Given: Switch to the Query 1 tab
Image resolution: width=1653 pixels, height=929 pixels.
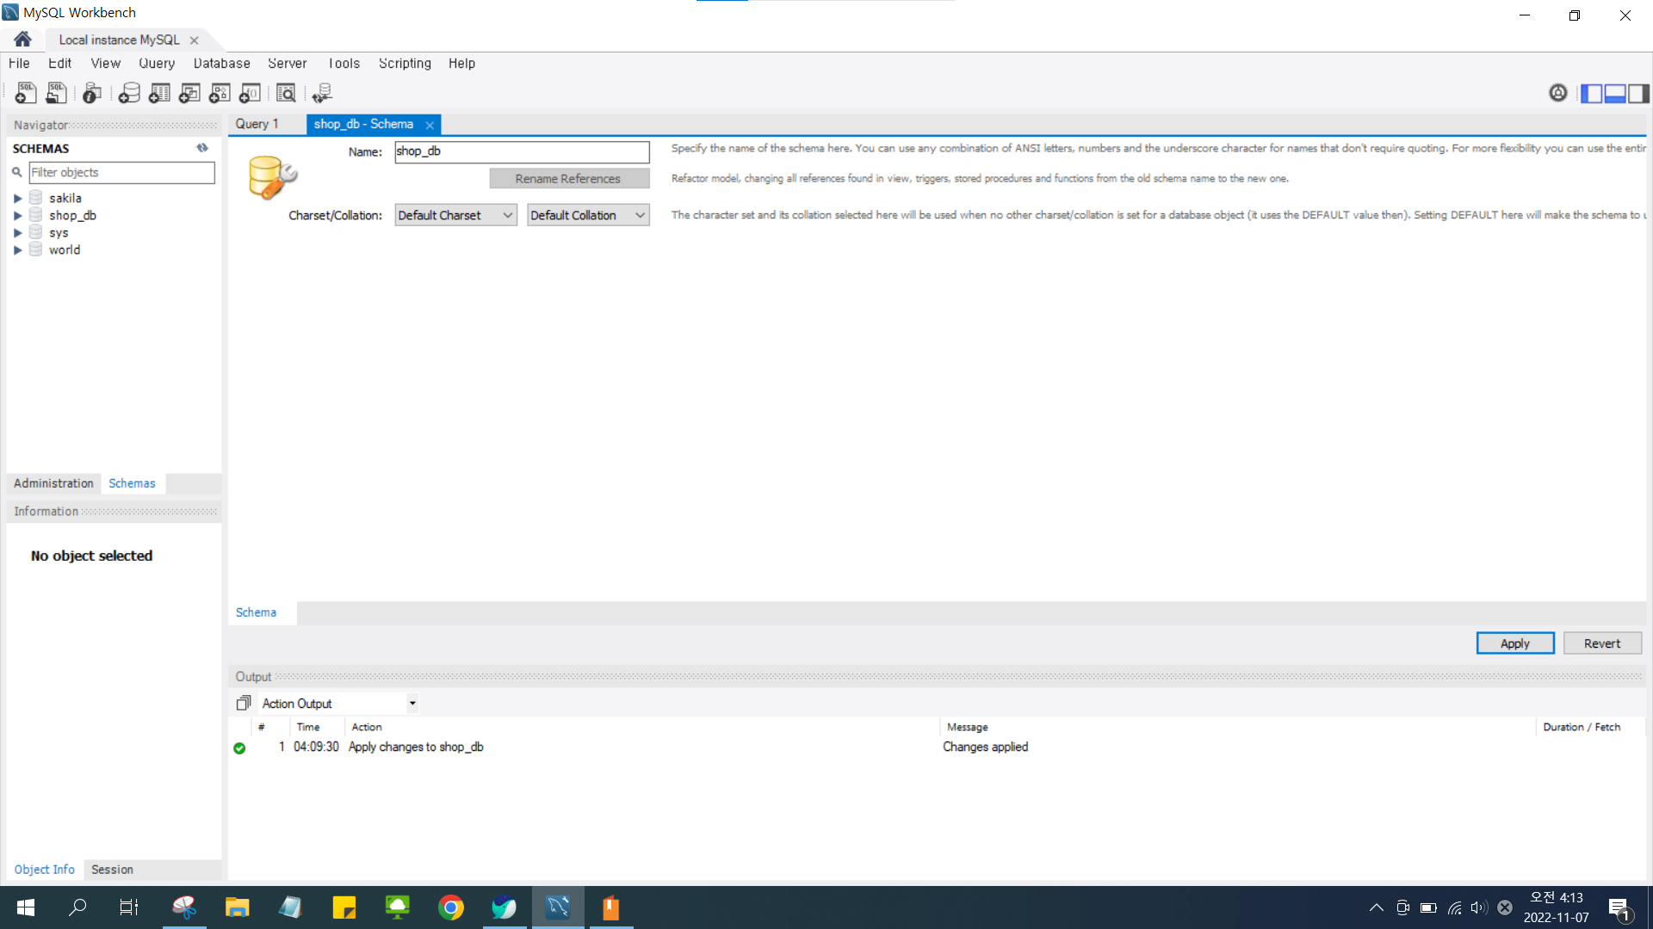Looking at the screenshot, I should tap(257, 124).
